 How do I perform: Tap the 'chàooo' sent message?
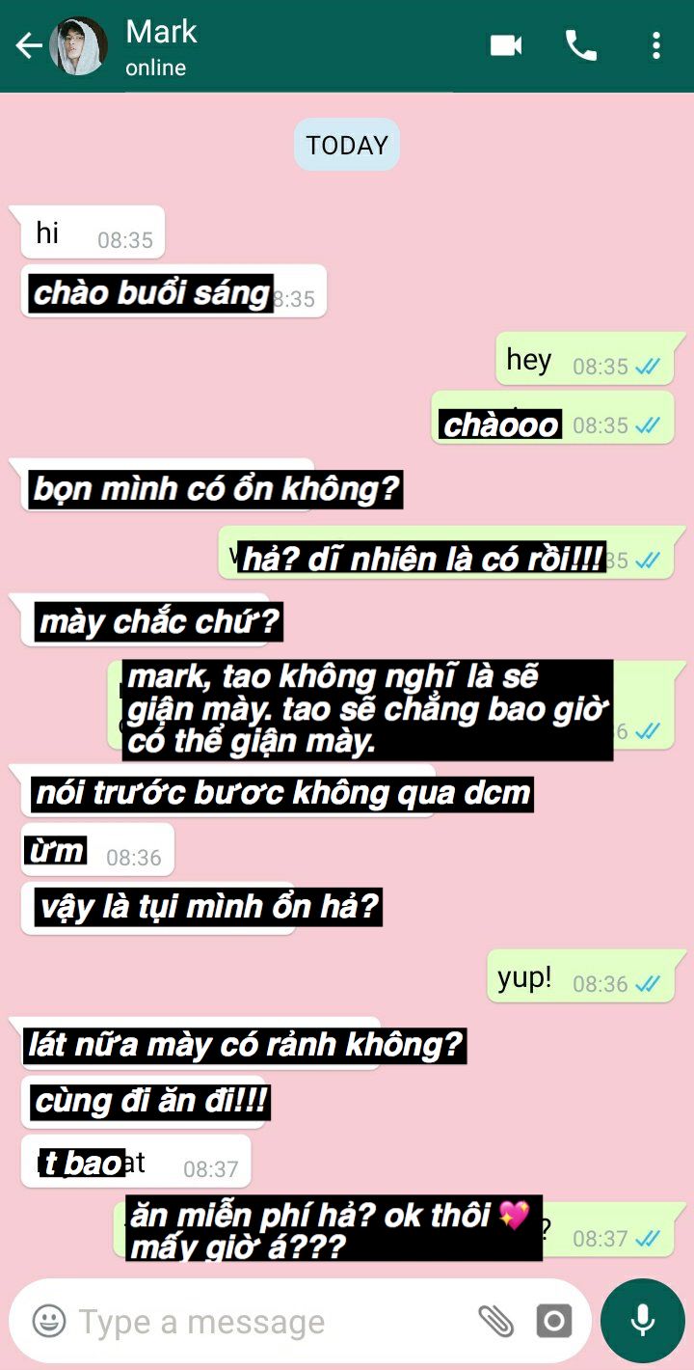(552, 418)
